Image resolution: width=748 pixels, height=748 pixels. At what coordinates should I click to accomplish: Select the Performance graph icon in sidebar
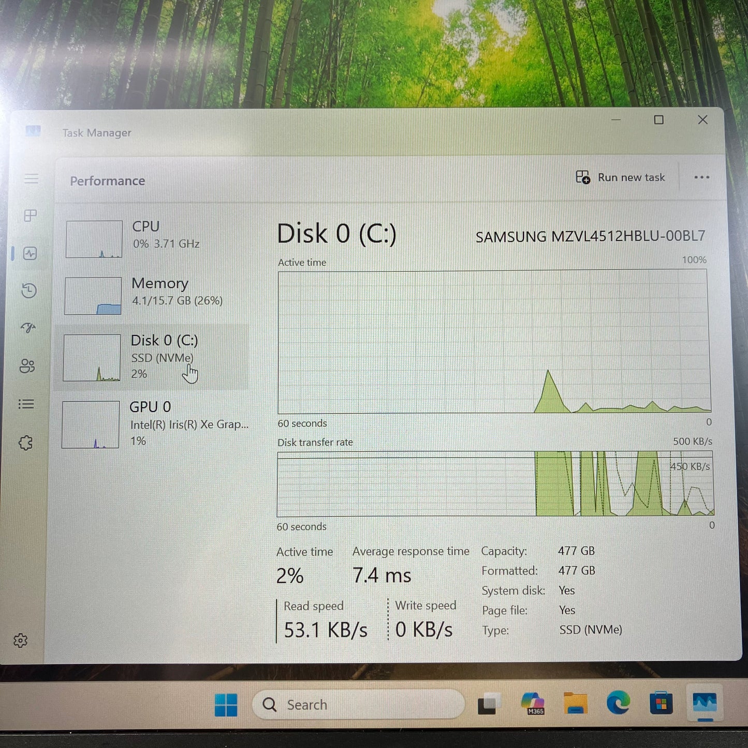(x=30, y=254)
